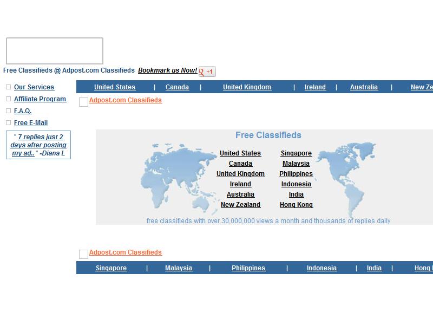
Task: Go to Singapore in the bottom navigation bar
Action: [111, 268]
